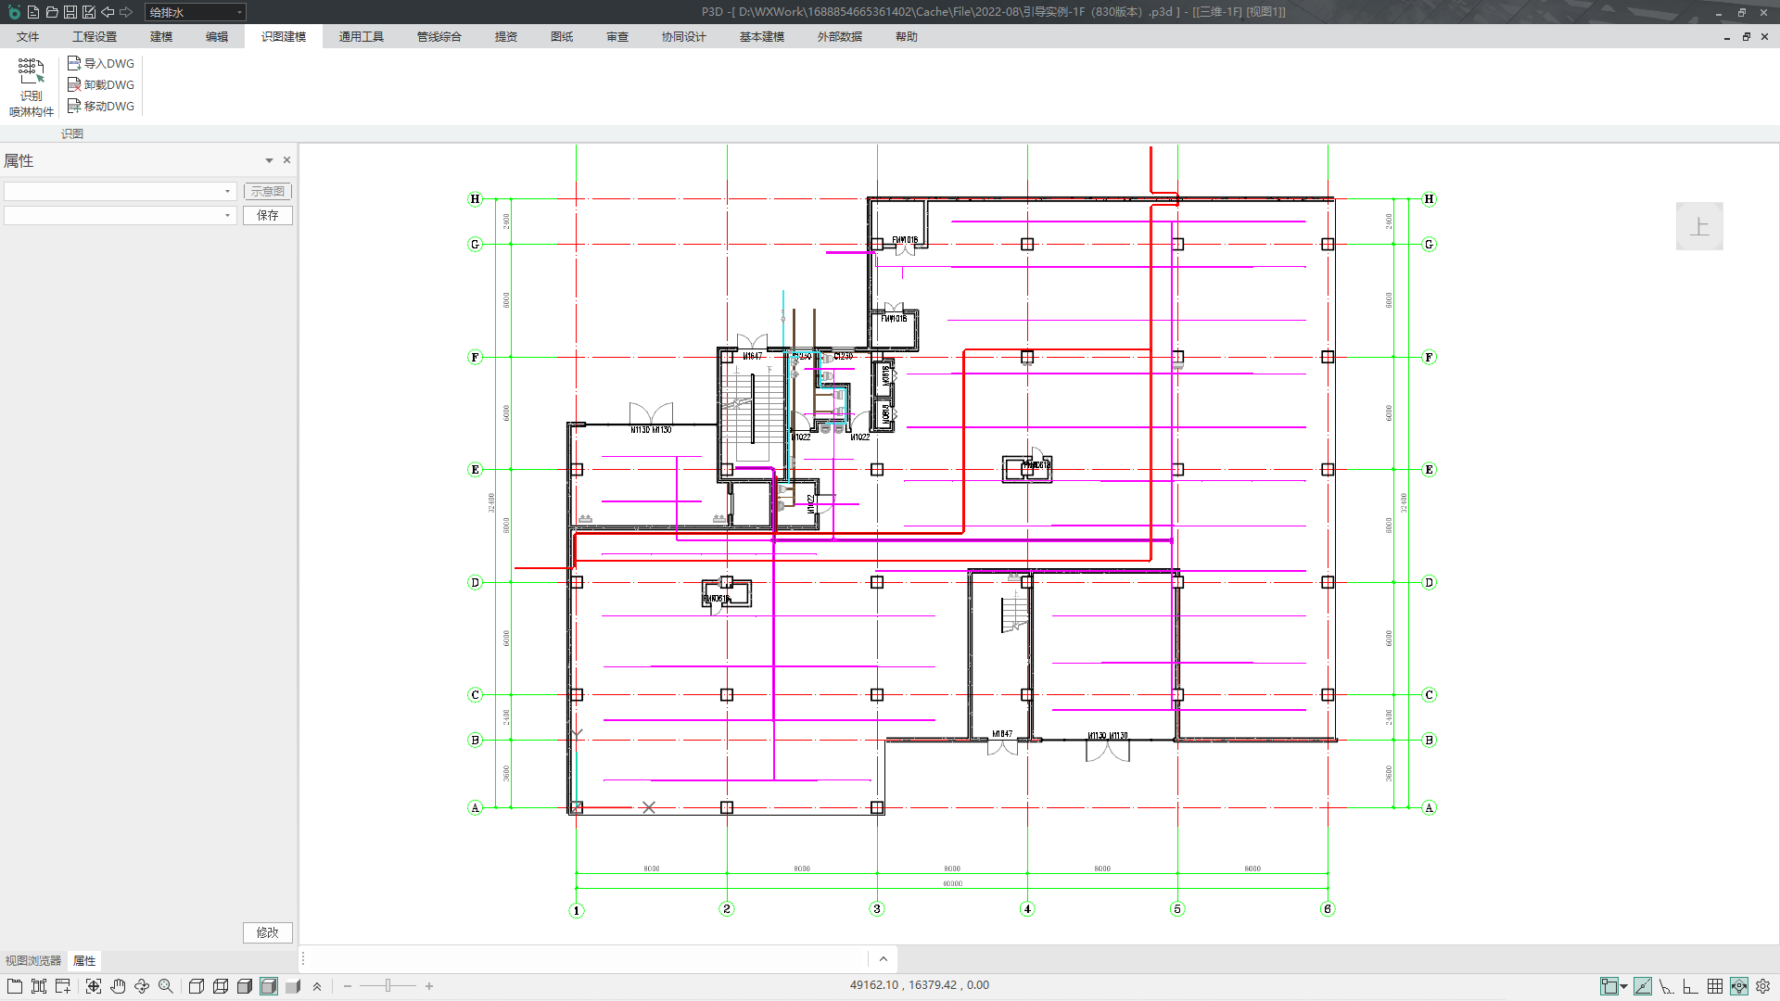This screenshot has height=1001, width=1780.
Task: Toggle the grid display in status bar
Action: 1715,986
